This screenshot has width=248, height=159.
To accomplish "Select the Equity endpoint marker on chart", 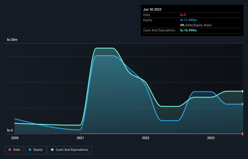I will pos(243,104).
